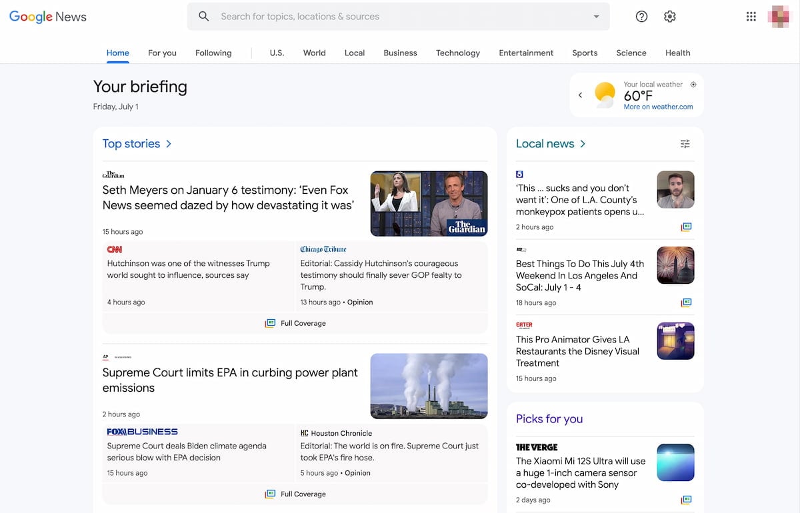Open the help question mark icon

tap(641, 16)
